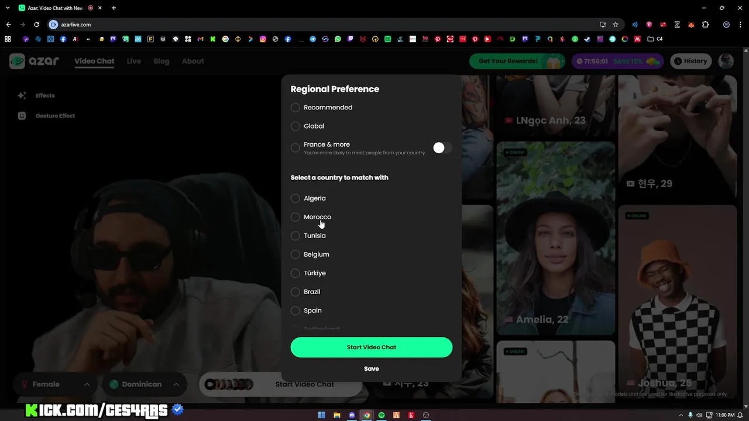The height and width of the screenshot is (421, 749).
Task: Open Chrome profile icon
Action: tap(726, 25)
